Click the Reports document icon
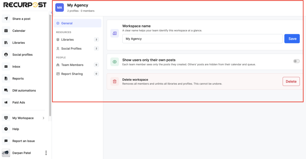This screenshot has width=306, height=159. pos(6,79)
